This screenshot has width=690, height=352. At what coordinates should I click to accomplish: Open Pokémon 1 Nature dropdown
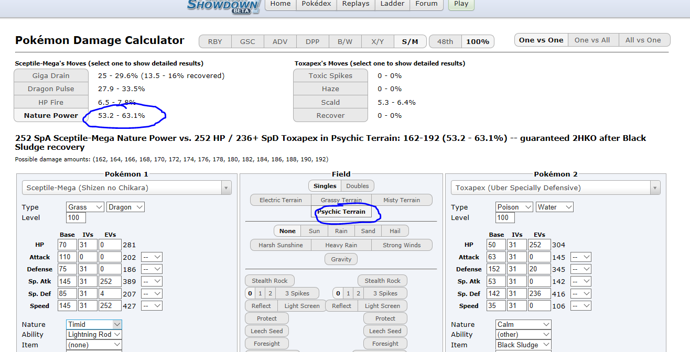pyautogui.click(x=94, y=325)
